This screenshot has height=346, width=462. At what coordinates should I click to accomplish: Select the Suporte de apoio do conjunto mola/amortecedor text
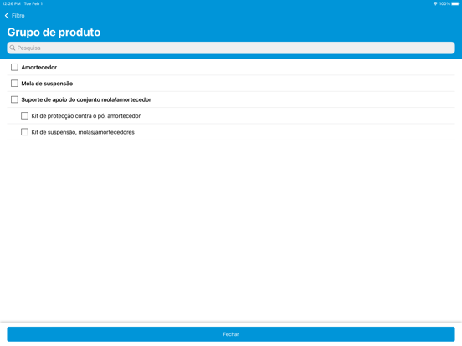(x=86, y=99)
